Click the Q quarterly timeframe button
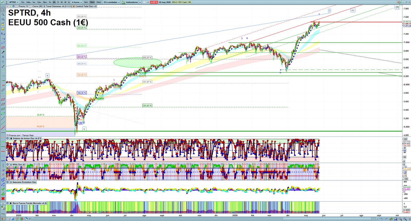 point(69,2)
